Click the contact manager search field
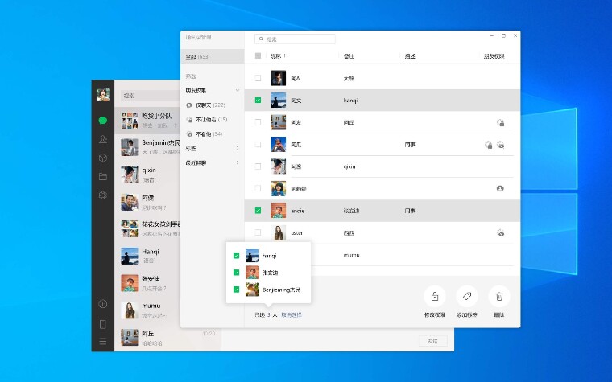The width and height of the screenshot is (612, 382). click(296, 39)
